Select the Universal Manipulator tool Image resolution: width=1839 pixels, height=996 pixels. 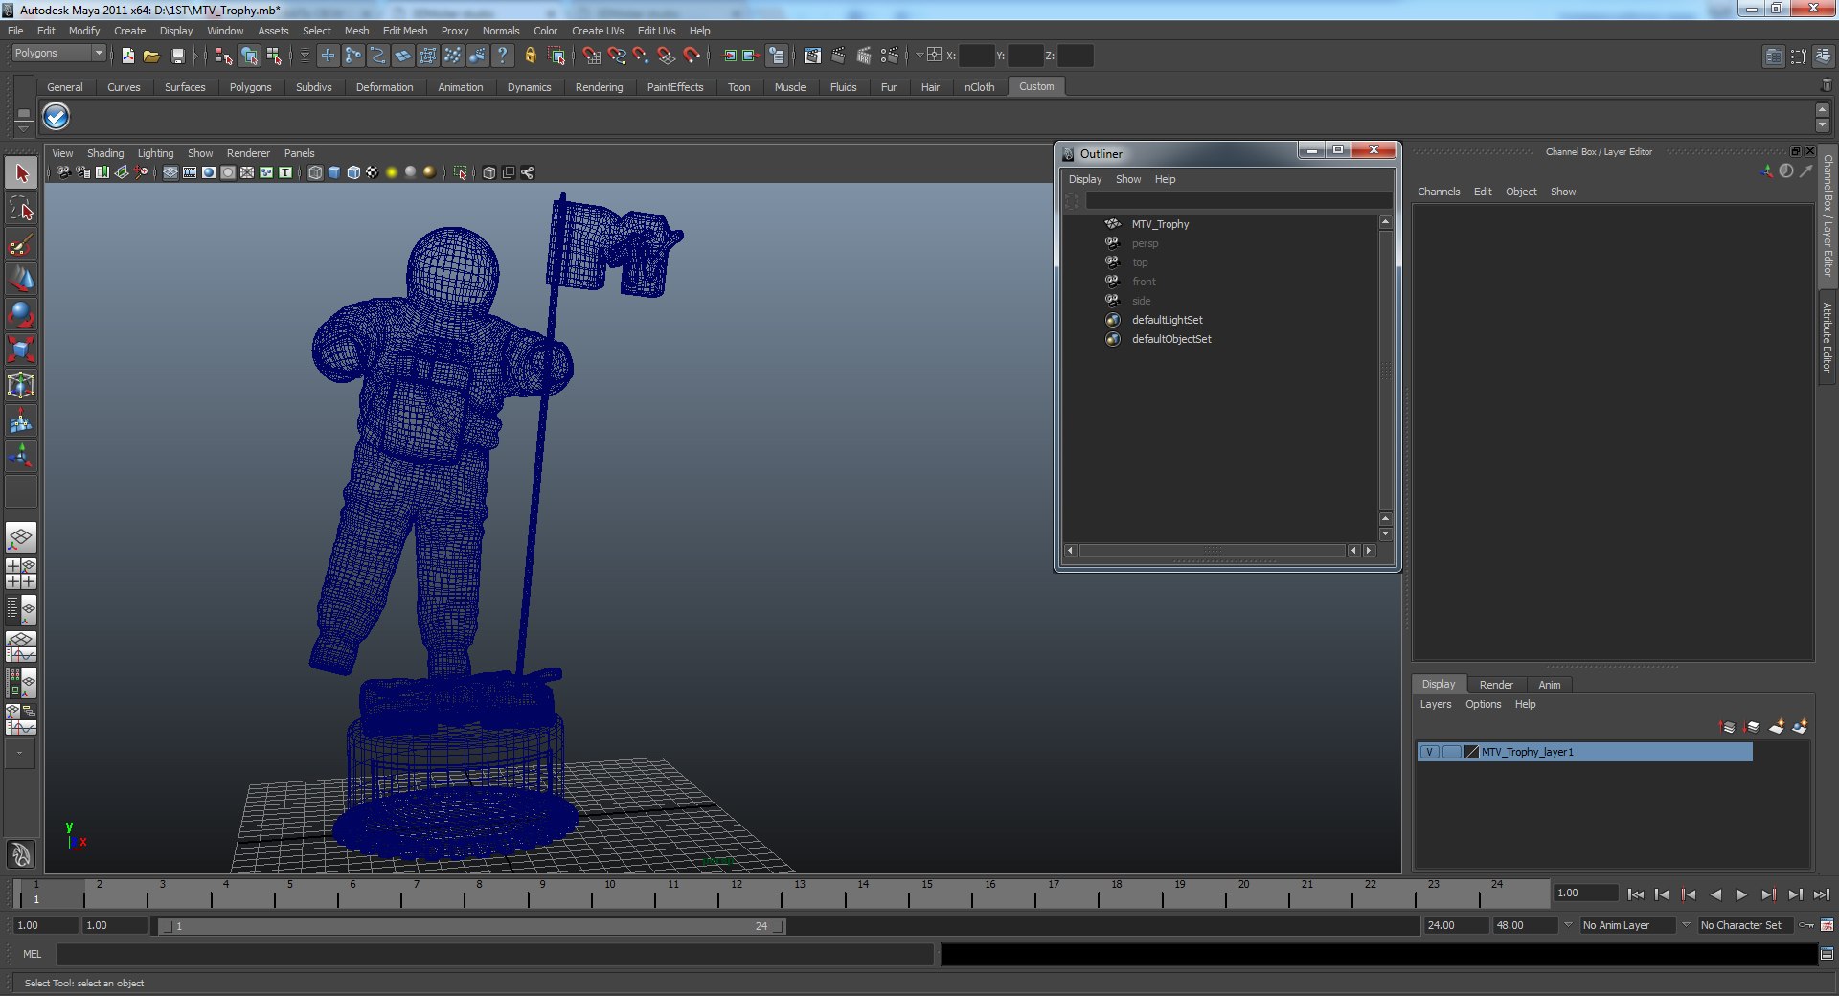pyautogui.click(x=21, y=385)
